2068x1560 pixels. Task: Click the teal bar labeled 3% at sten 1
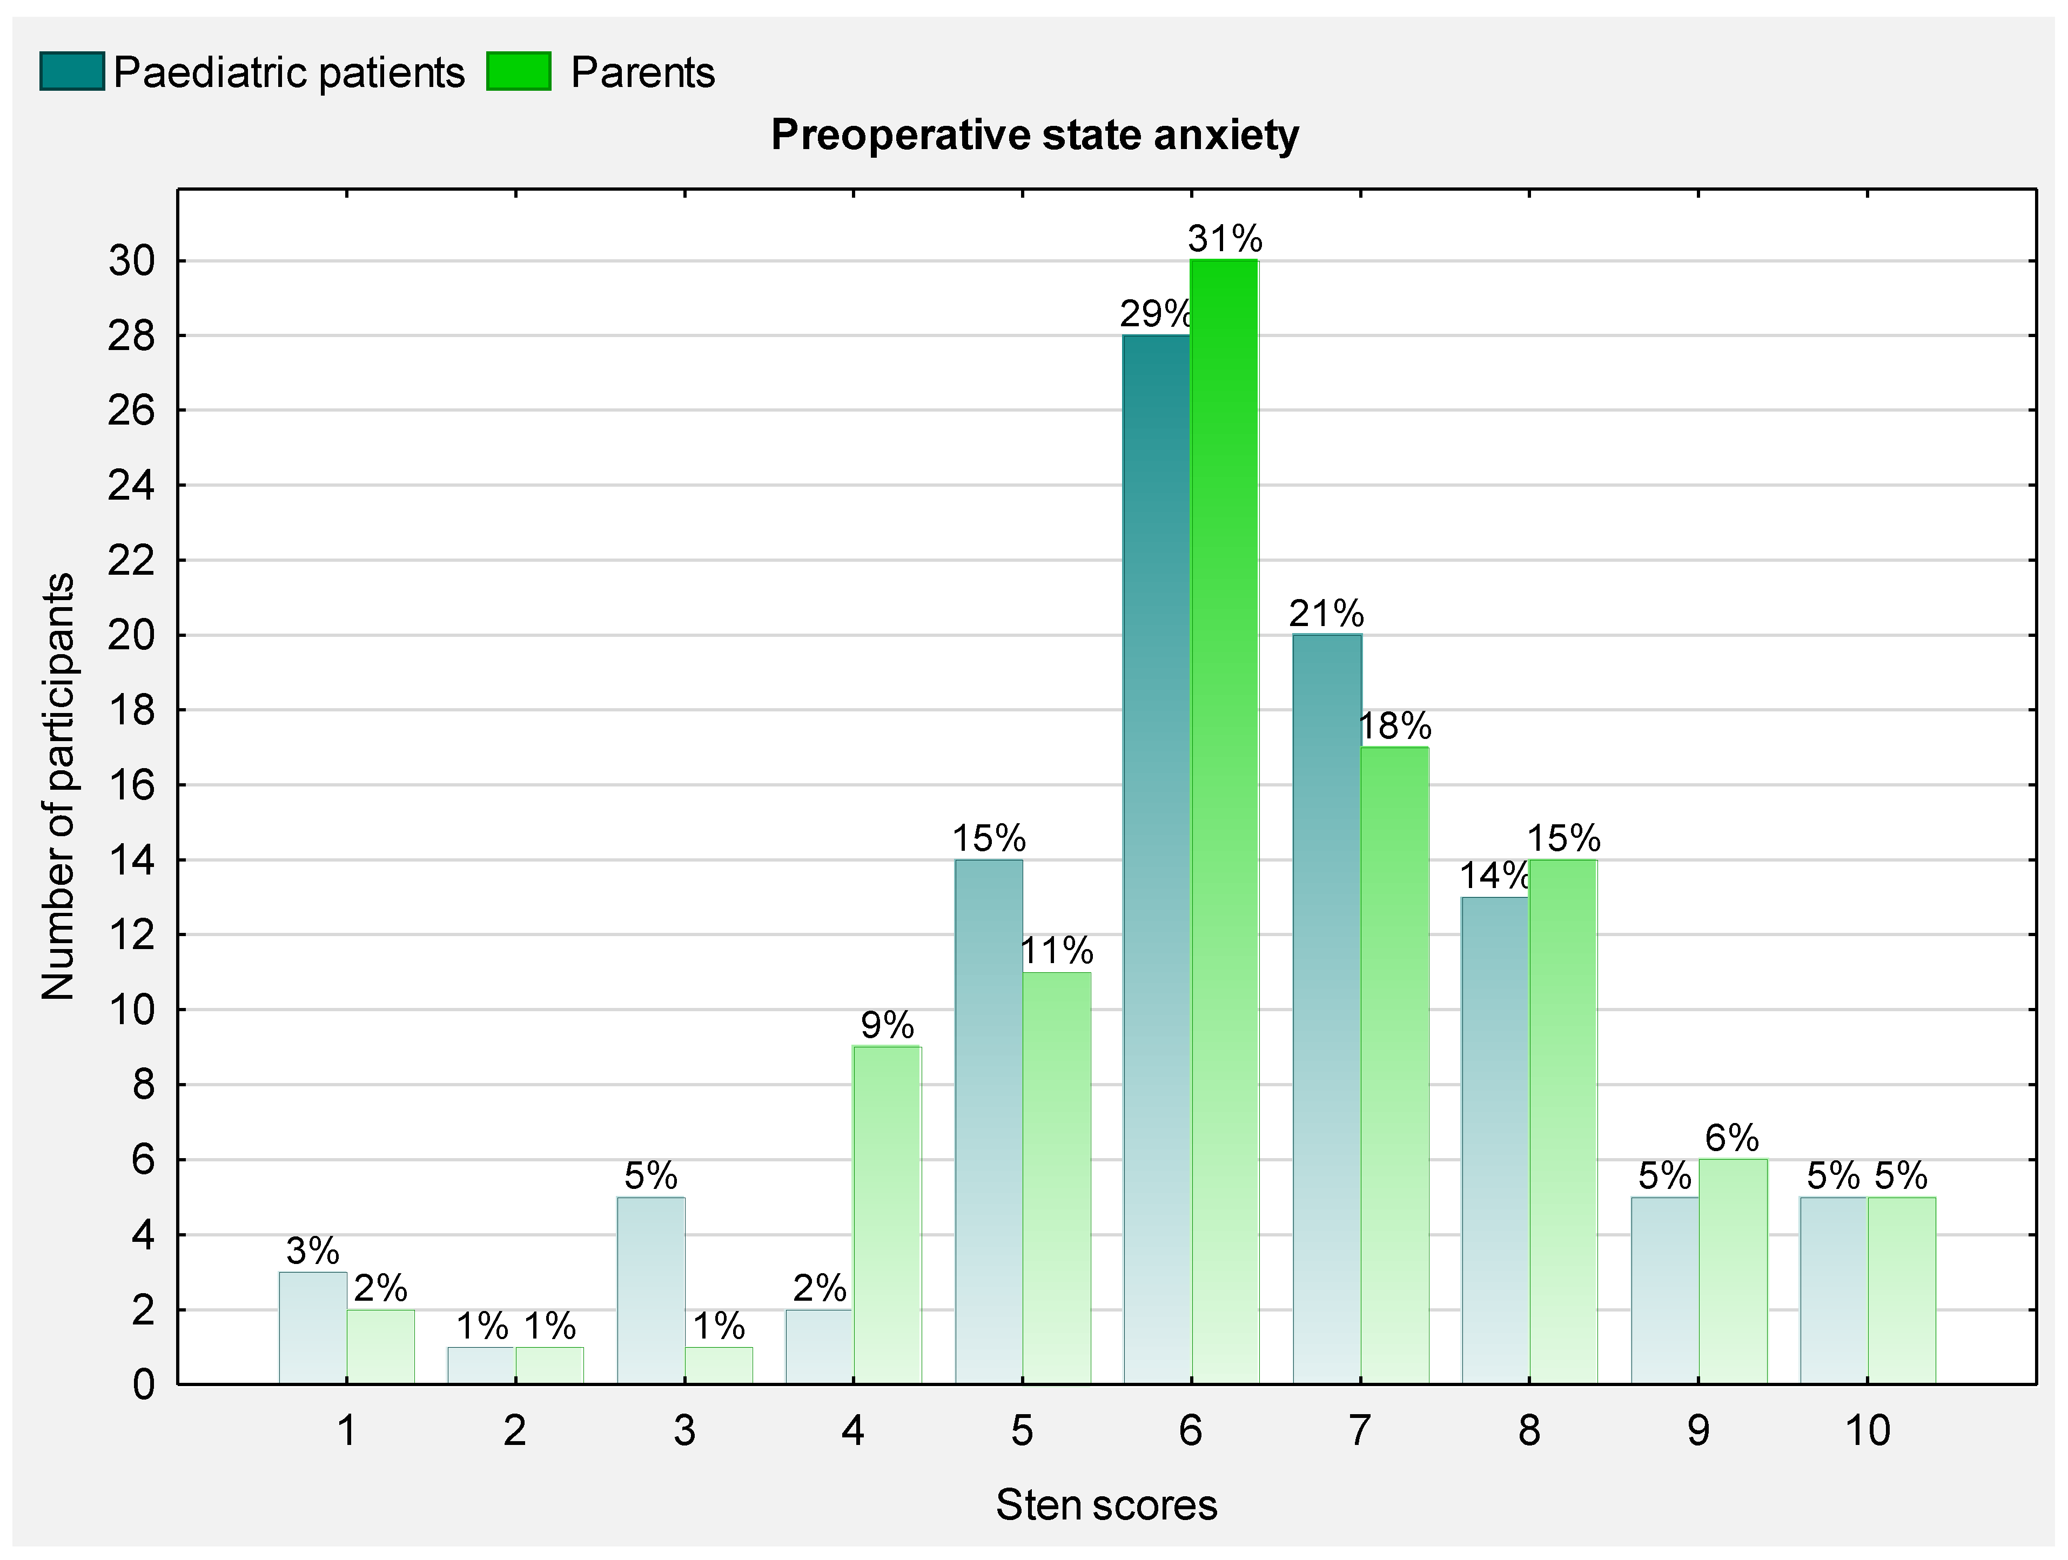tap(312, 1326)
